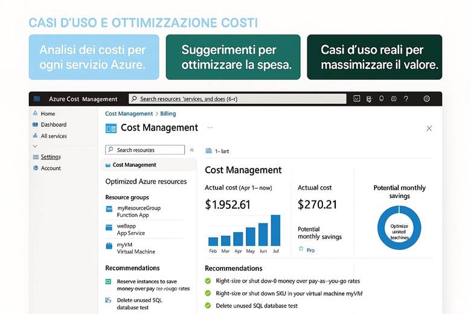Collapse the resource menu with double chevron
This screenshot has width=471, height=314.
pyautogui.click(x=191, y=150)
